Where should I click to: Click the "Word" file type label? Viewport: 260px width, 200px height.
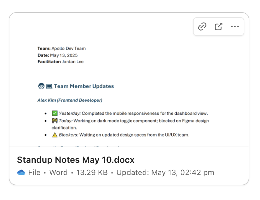coord(58,172)
